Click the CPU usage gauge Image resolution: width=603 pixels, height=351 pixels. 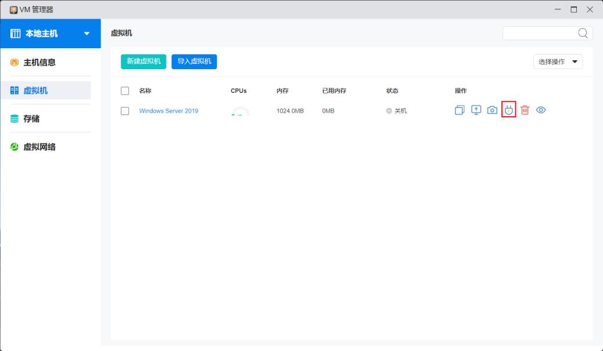click(x=240, y=111)
